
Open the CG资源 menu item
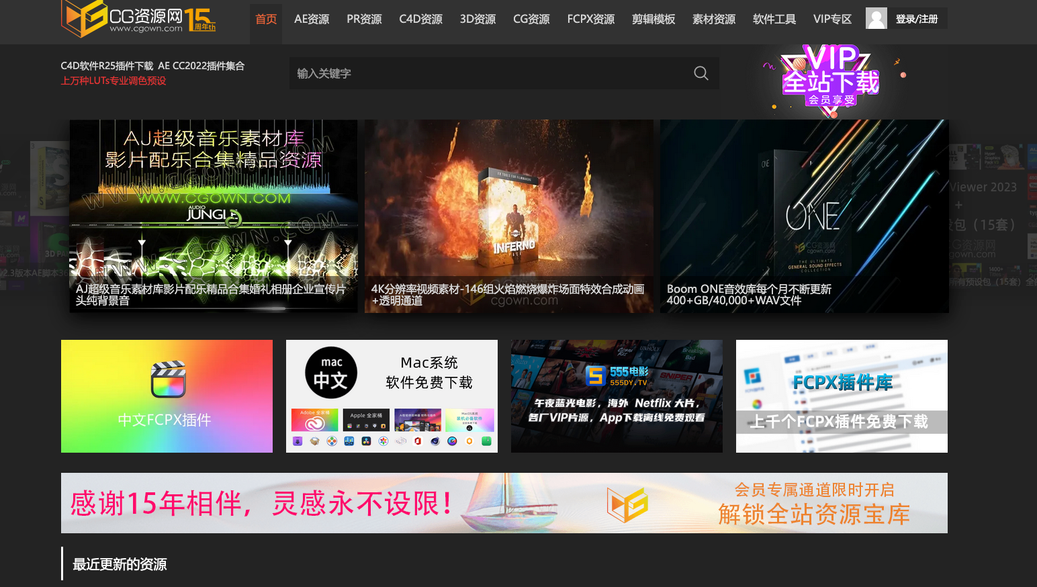tap(531, 19)
